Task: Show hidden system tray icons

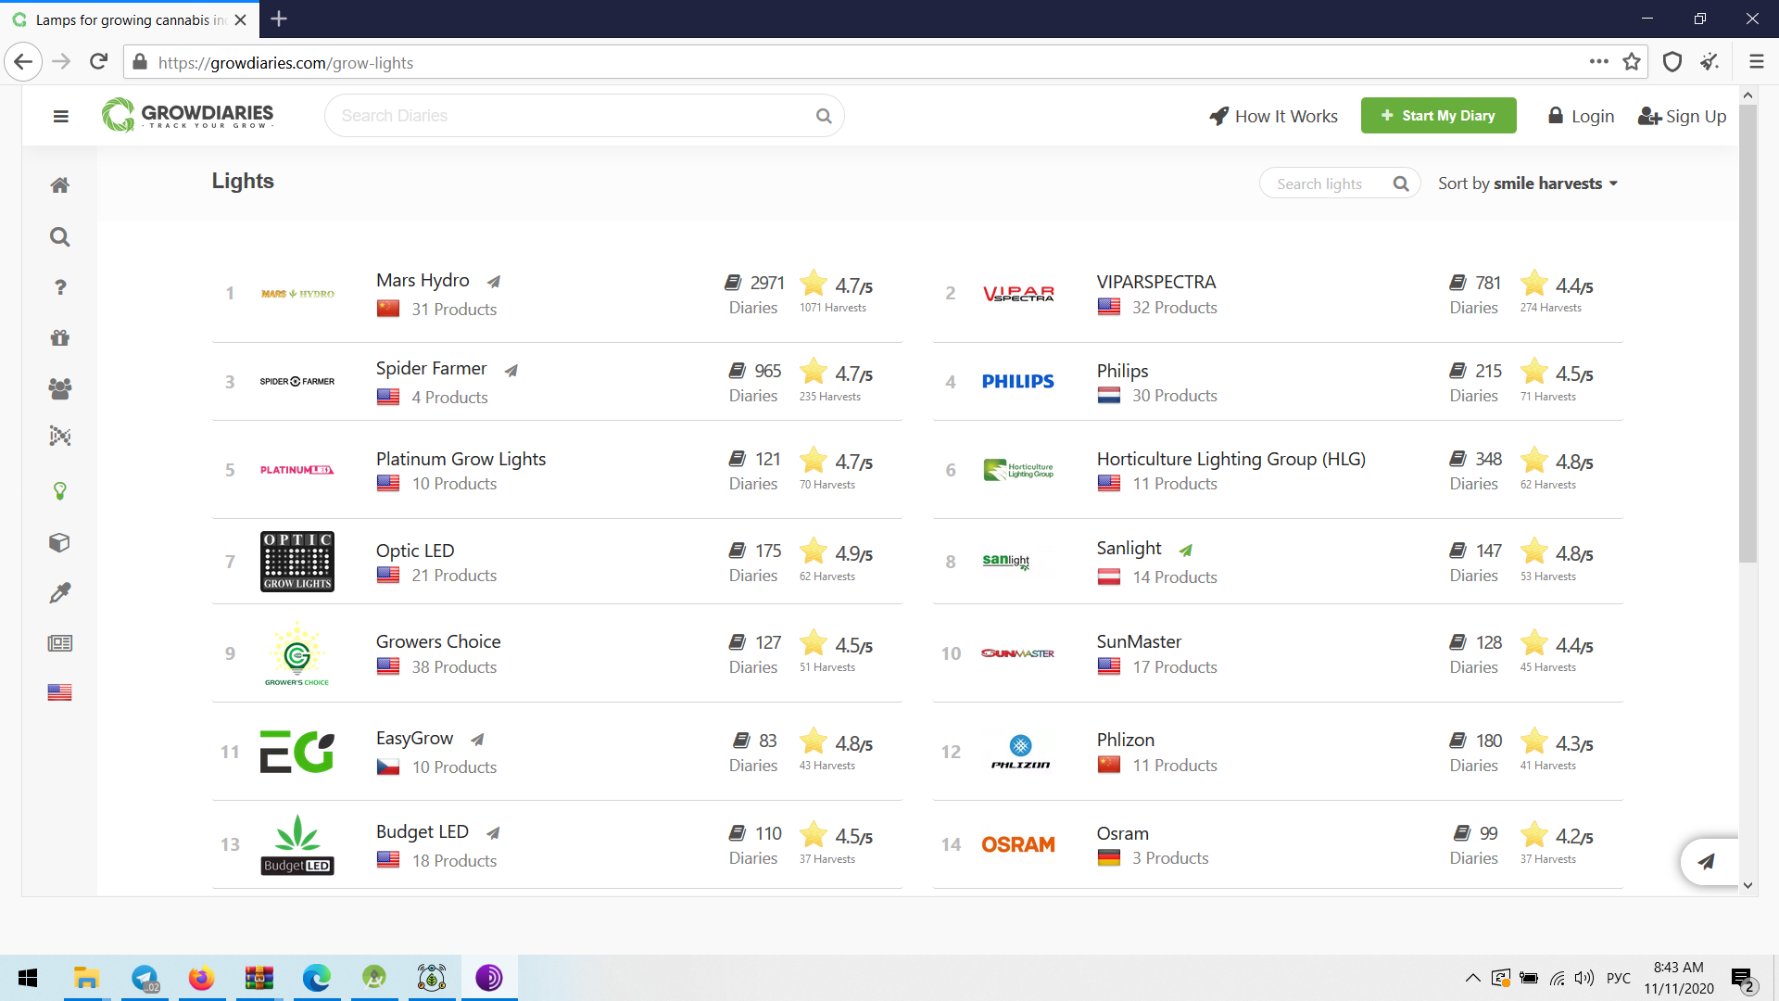Action: (1472, 978)
